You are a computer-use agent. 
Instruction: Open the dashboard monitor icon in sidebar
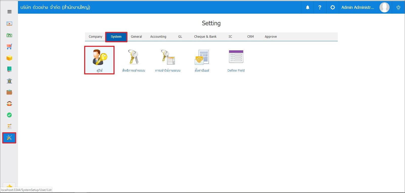click(9, 24)
